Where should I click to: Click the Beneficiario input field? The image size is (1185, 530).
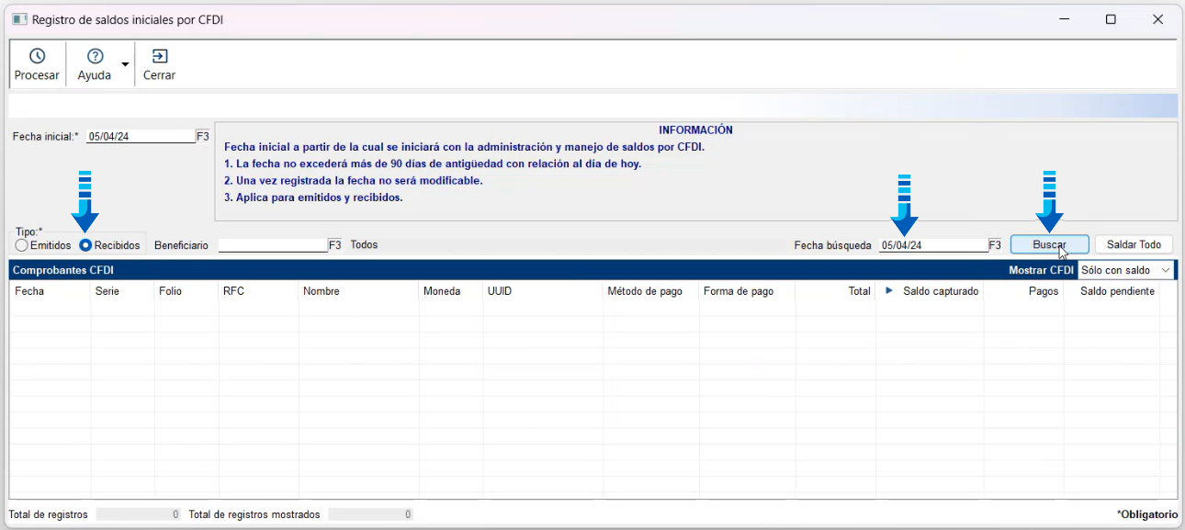[273, 245]
